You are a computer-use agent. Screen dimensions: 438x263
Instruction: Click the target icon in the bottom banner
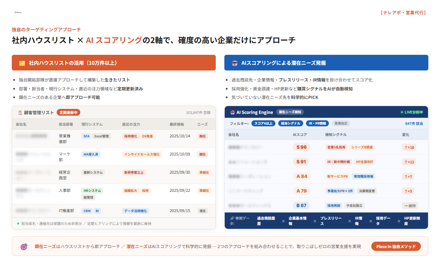[x=22, y=246]
